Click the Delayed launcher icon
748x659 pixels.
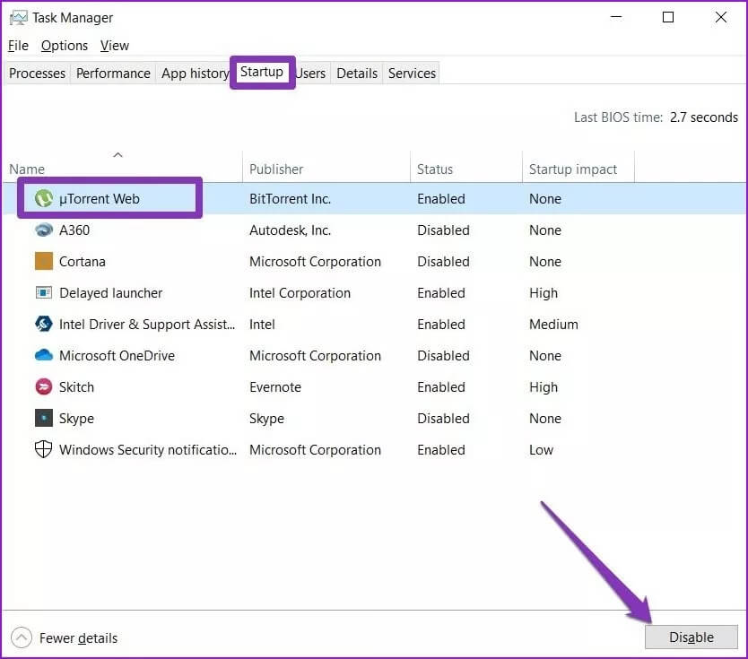(44, 292)
